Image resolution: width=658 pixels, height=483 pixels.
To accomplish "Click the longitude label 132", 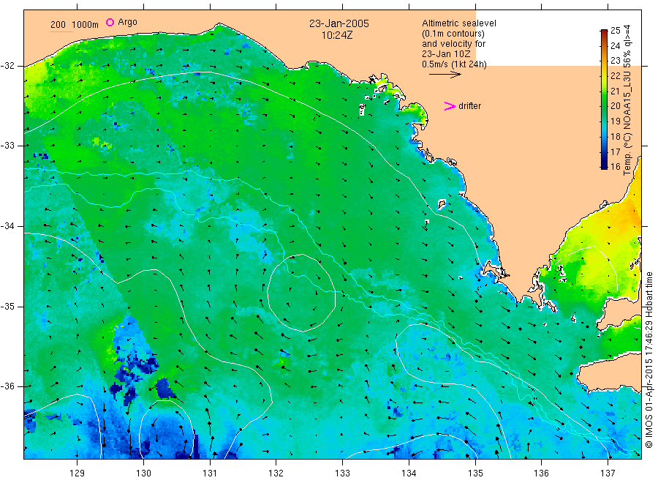I will point(276,473).
